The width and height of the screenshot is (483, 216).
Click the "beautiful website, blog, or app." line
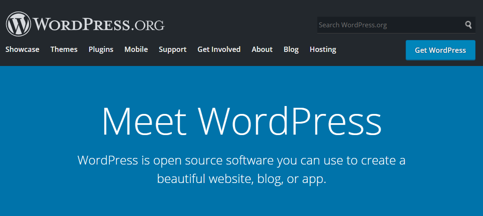[x=242, y=179]
